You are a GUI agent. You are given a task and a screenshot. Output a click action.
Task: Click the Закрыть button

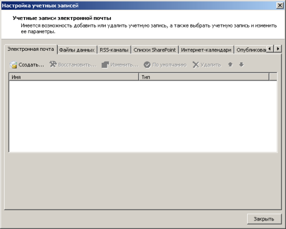pos(264,219)
